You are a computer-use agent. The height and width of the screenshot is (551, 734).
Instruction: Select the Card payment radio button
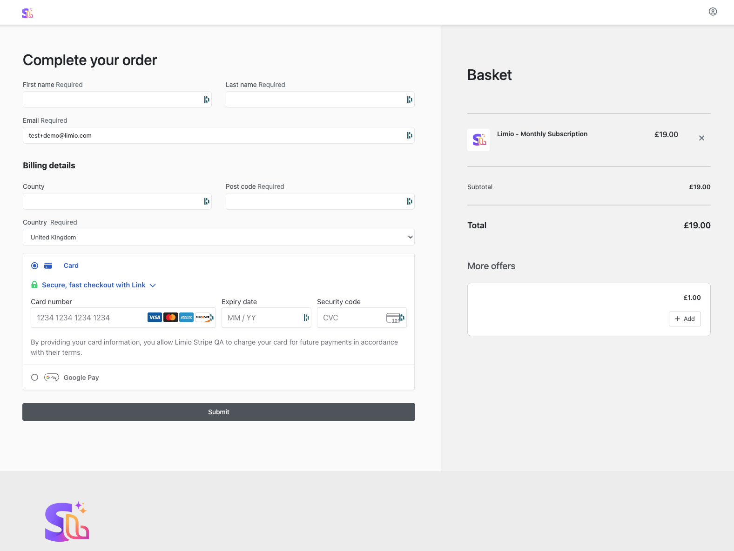click(34, 266)
